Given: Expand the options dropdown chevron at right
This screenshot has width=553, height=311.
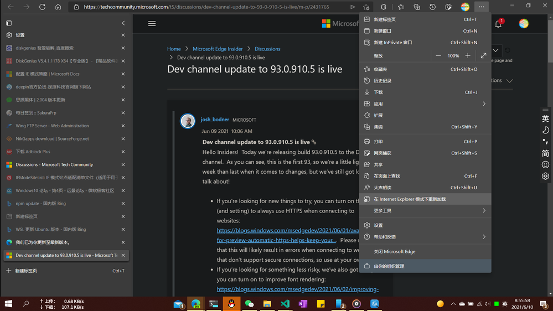Looking at the screenshot, I should tap(509, 81).
